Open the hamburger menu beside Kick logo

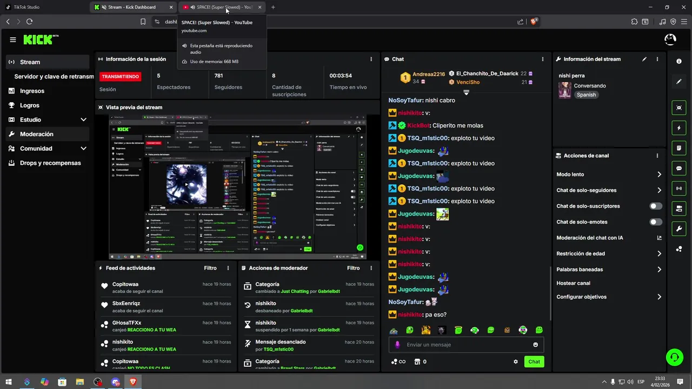(x=13, y=39)
